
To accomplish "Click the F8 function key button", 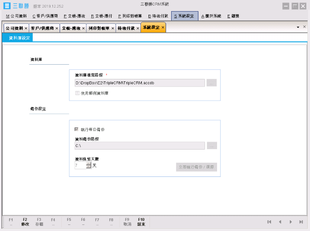I will 111,222.
